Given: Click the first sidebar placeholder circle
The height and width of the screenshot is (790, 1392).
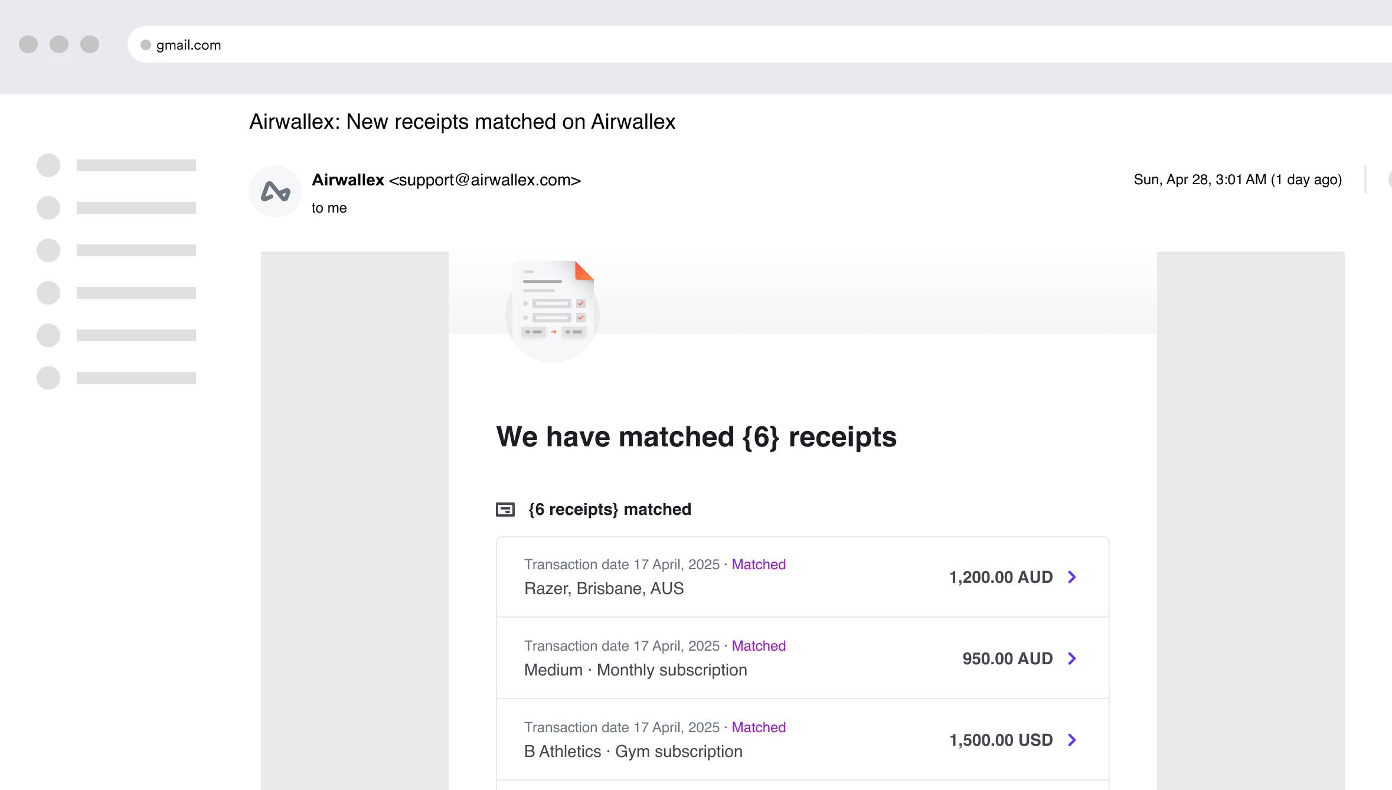Looking at the screenshot, I should click(48, 165).
